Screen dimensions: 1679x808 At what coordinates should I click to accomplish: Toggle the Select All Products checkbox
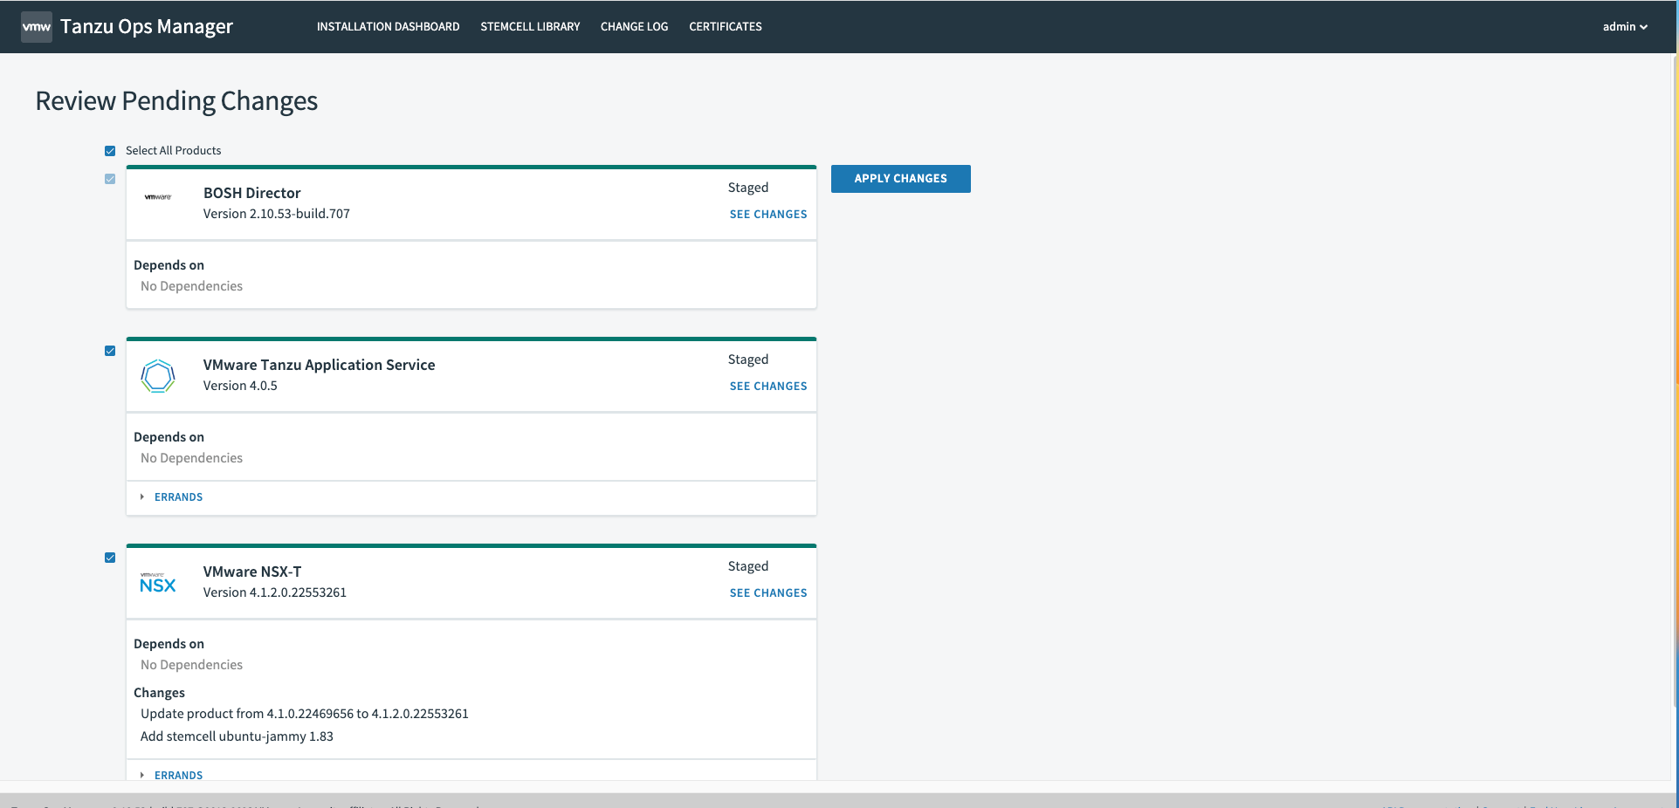point(110,151)
